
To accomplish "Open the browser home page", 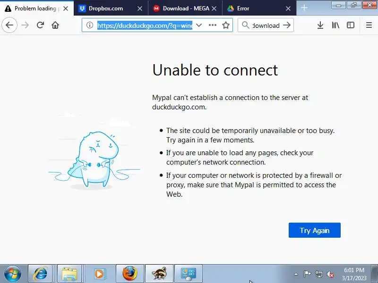I will click(x=55, y=25).
